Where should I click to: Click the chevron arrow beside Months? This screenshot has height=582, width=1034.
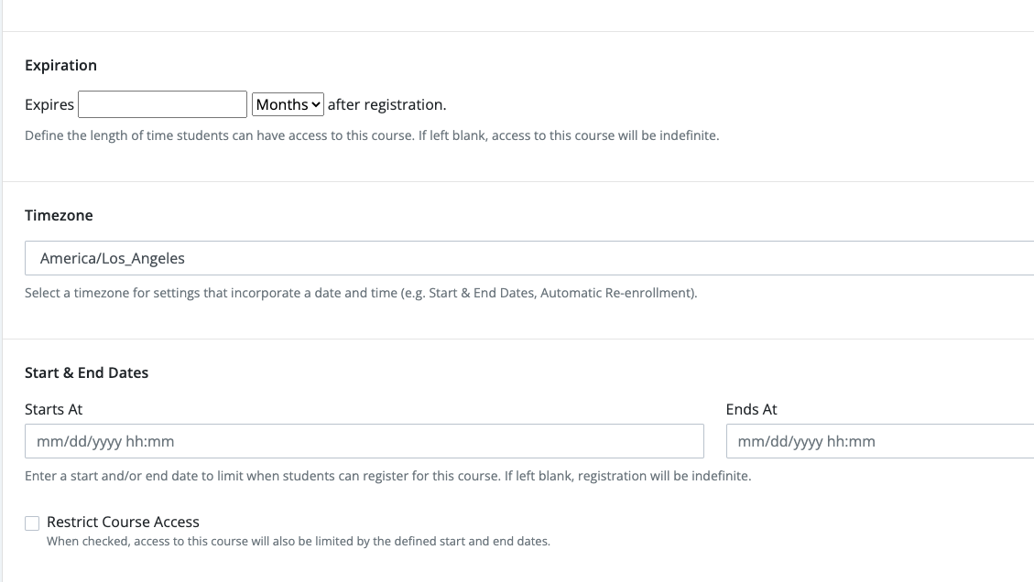point(317,104)
